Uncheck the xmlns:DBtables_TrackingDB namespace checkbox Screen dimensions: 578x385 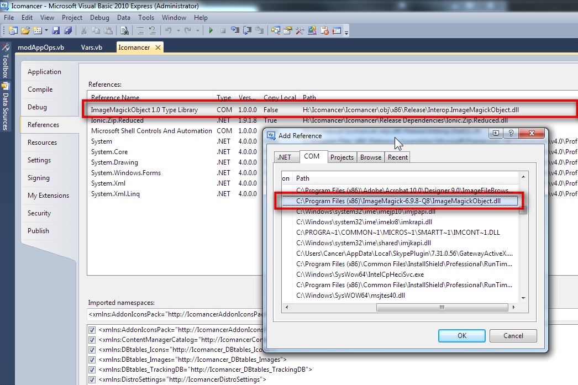[x=92, y=370]
